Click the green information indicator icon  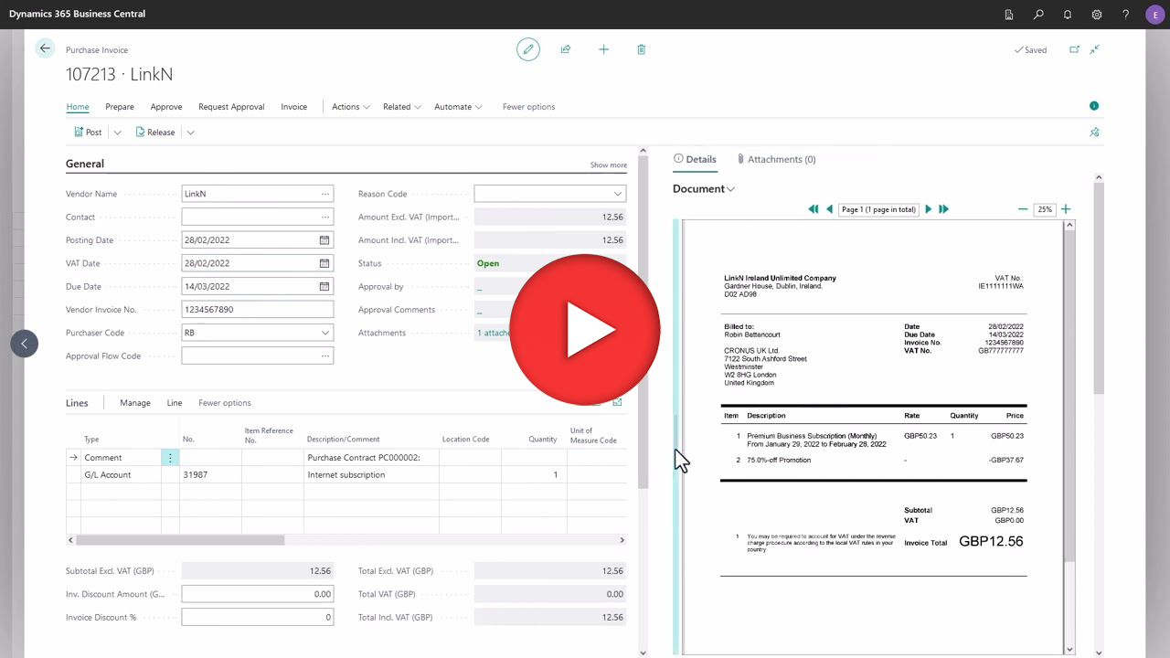1094,106
